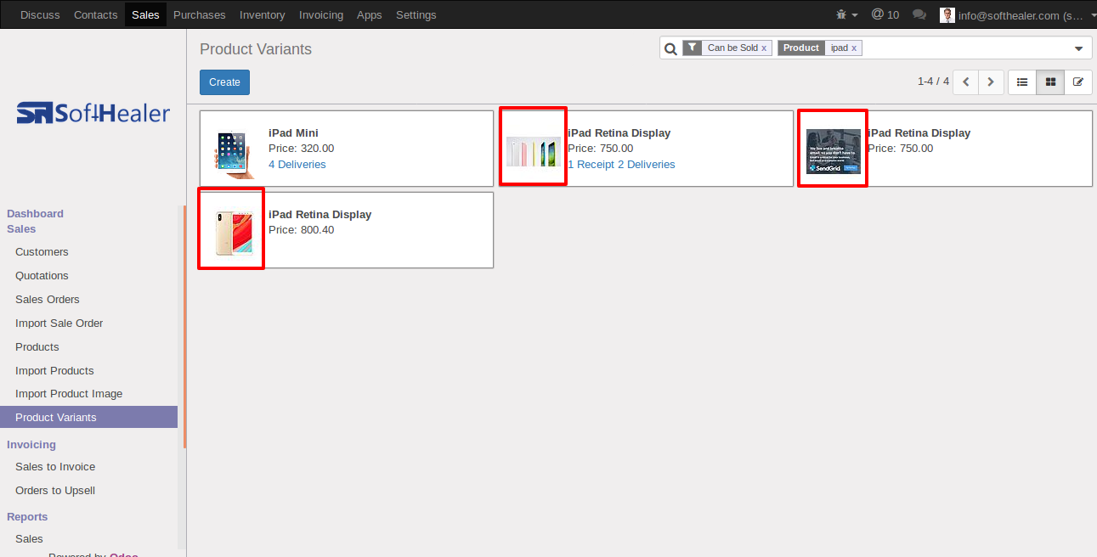
Task: Open the Apps menu
Action: (x=370, y=14)
